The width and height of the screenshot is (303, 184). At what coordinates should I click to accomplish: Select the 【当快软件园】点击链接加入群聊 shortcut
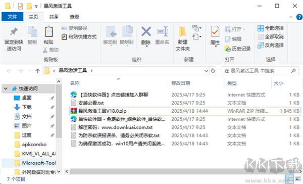[114, 95]
